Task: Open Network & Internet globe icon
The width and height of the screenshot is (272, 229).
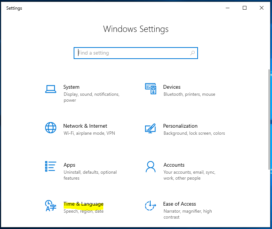Action: (51, 128)
